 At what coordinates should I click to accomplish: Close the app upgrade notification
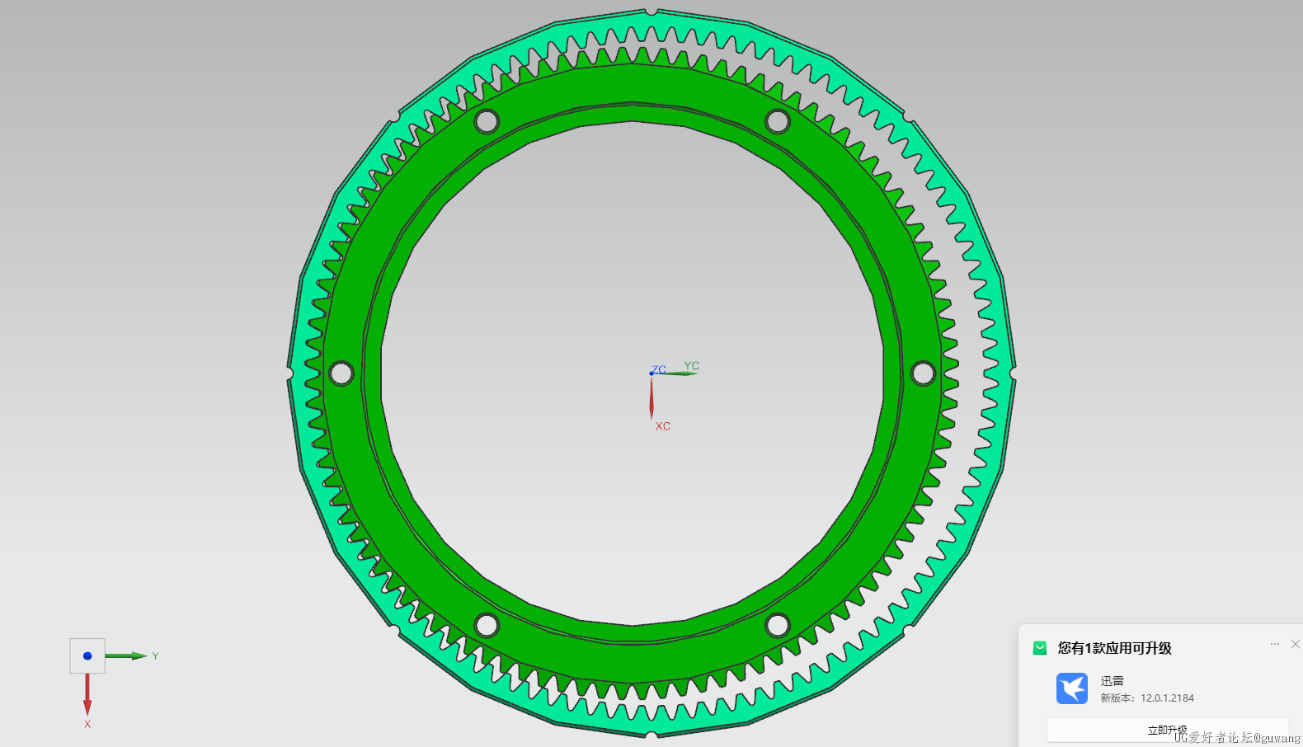coord(1295,644)
